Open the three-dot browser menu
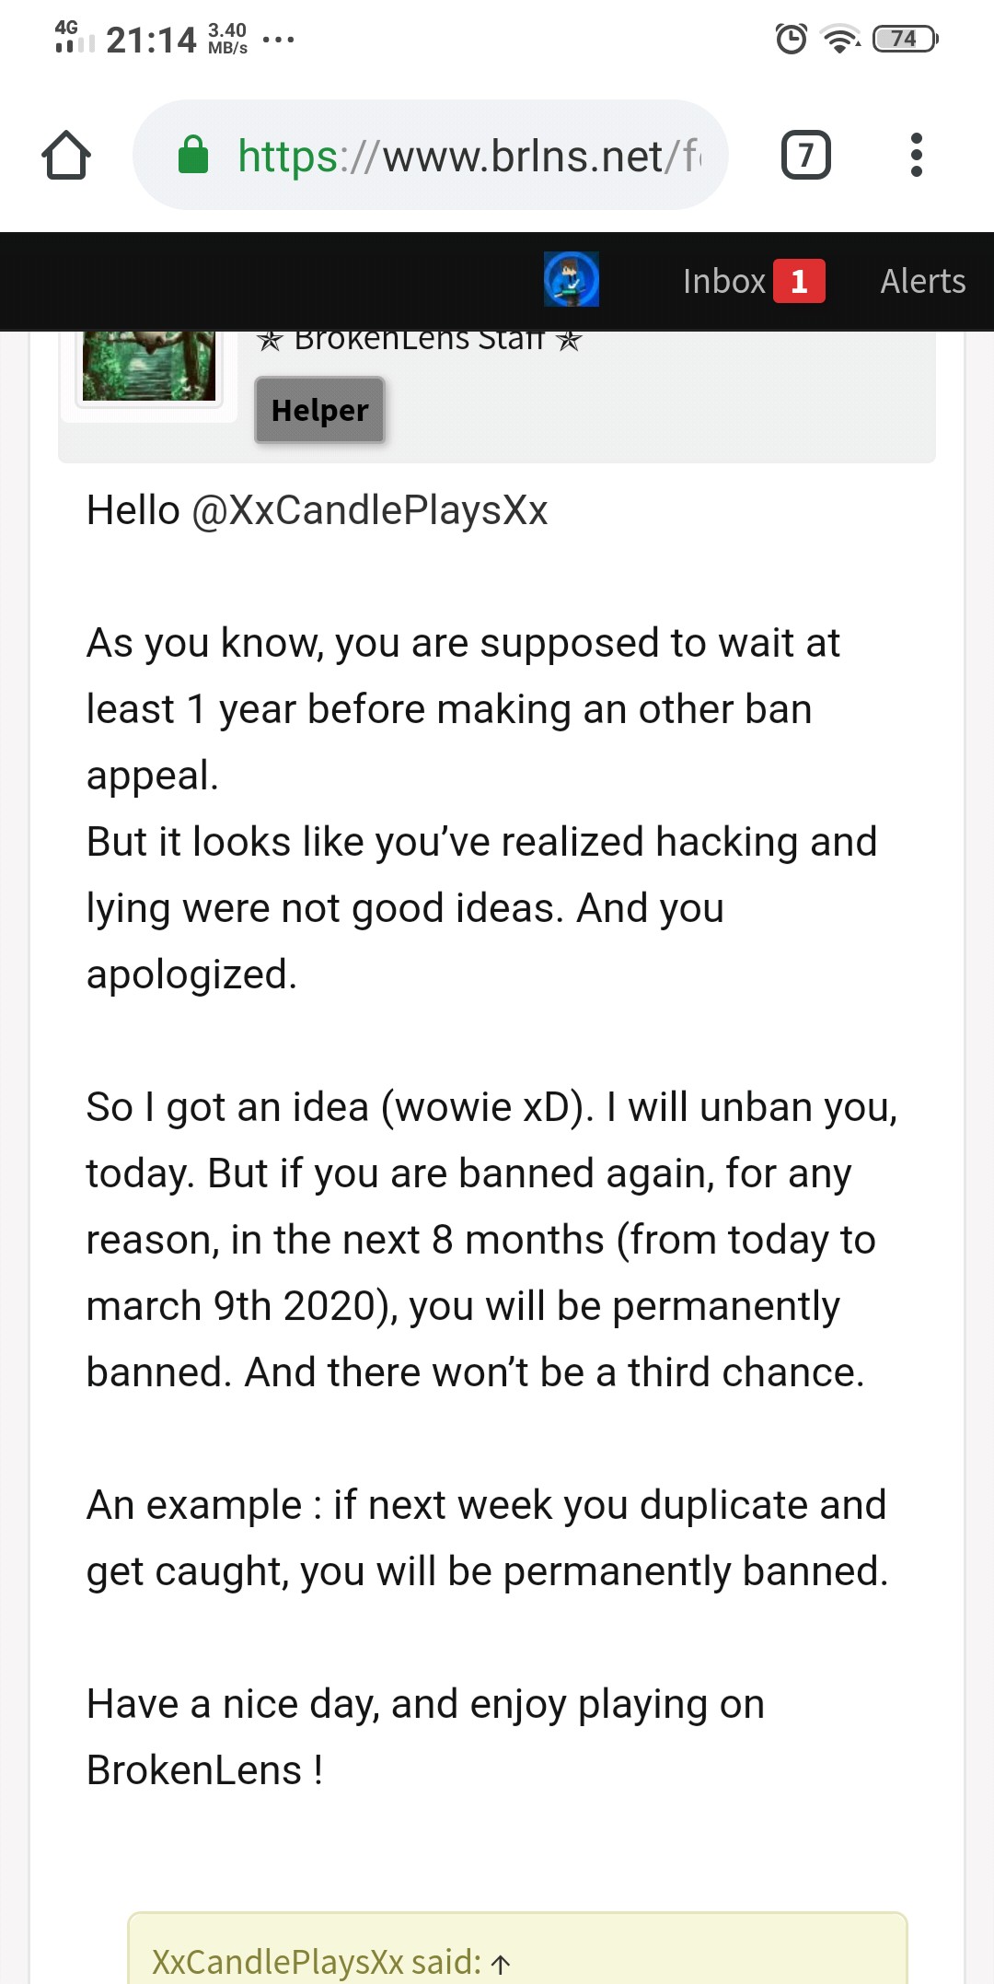994x1984 pixels. tap(916, 155)
